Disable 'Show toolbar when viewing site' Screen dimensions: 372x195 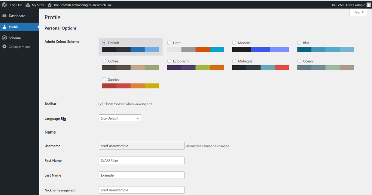coord(100,104)
